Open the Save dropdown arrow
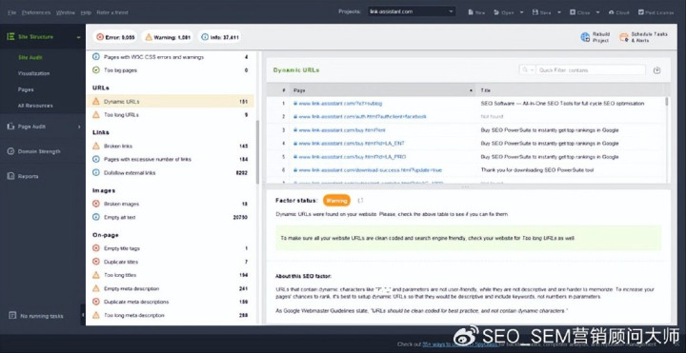Viewport: 686px width, 353px height. pos(559,12)
